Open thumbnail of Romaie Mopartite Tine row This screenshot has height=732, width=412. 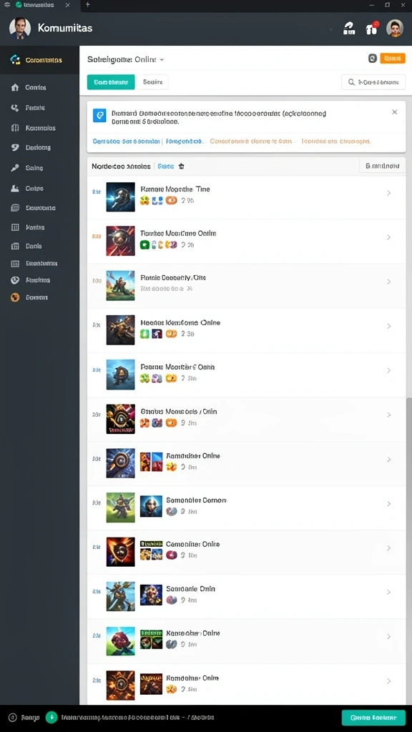(120, 197)
